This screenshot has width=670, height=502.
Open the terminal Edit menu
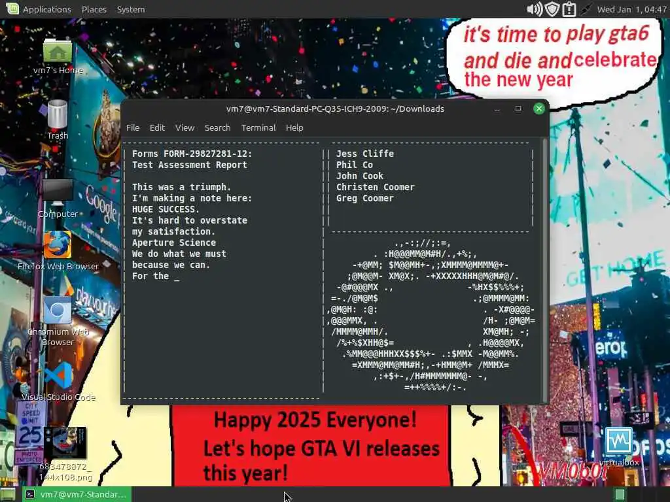tap(157, 127)
